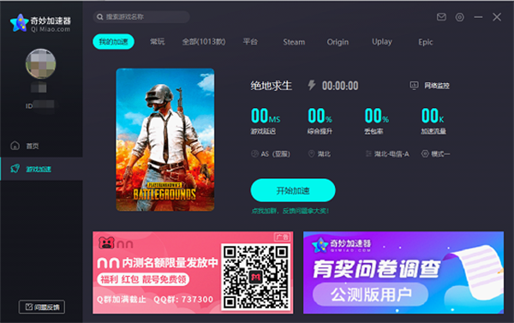Click the 游戏延迟 latency value
Viewport: 514px width, 323px height.
(x=266, y=116)
